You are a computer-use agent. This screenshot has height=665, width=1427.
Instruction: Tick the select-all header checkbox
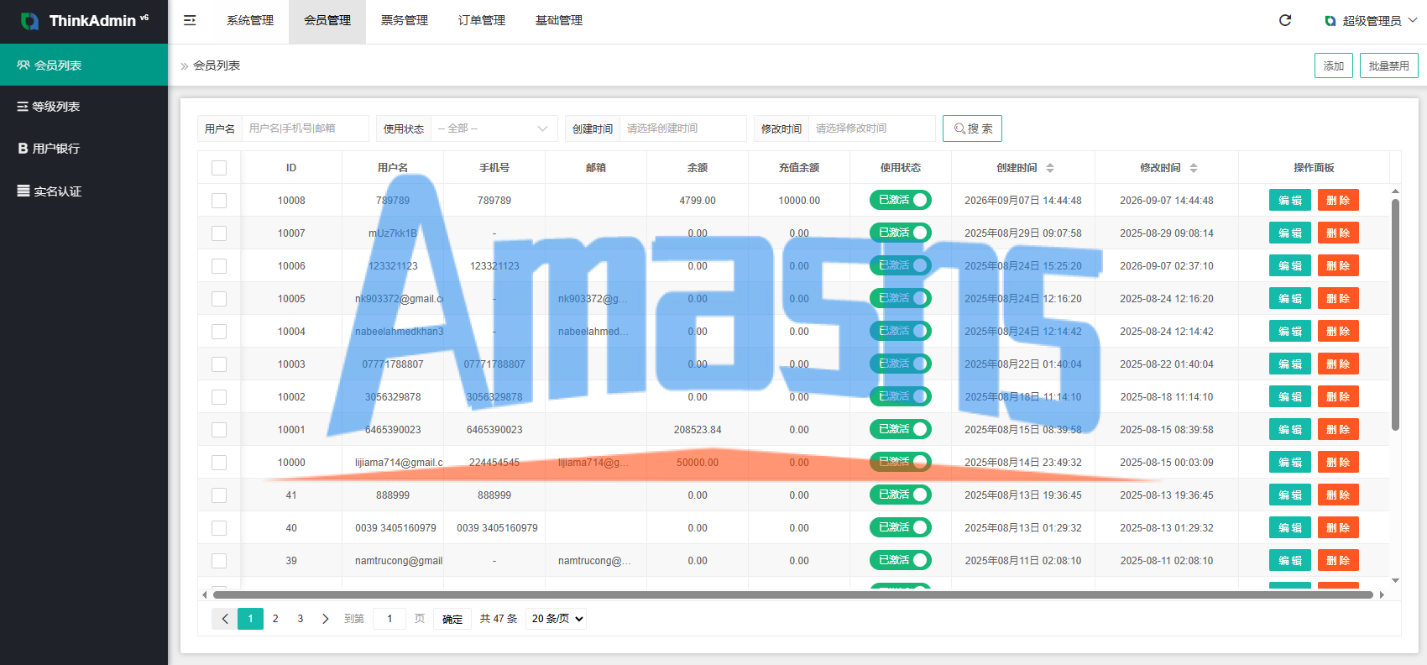click(219, 168)
